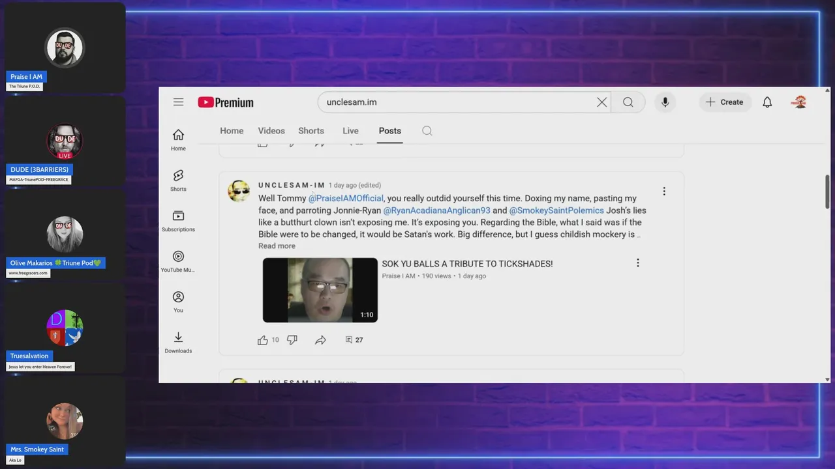Open the UNCLESAM-IM post avatar

pyautogui.click(x=239, y=192)
